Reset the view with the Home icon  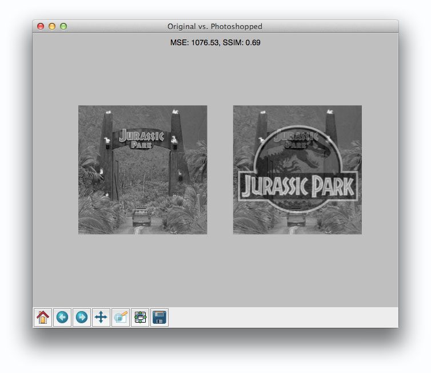(43, 317)
